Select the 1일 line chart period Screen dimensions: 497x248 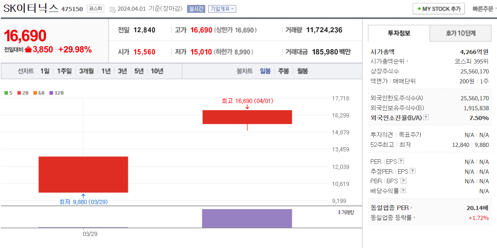(x=45, y=71)
